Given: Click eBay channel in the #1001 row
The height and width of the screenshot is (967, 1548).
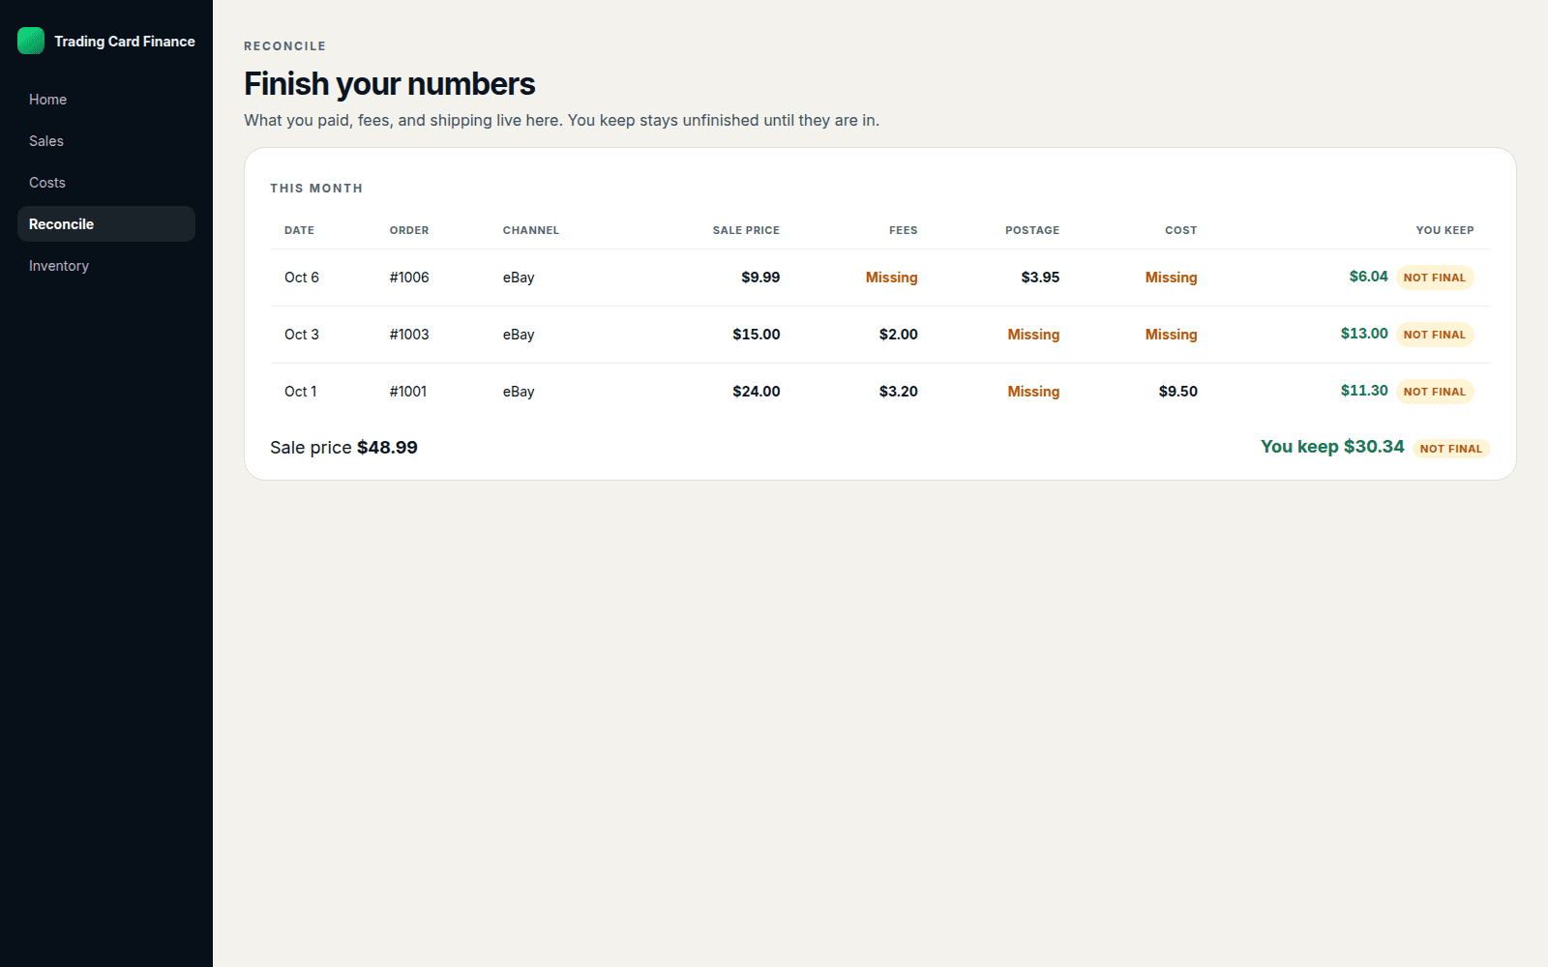Looking at the screenshot, I should point(519,392).
